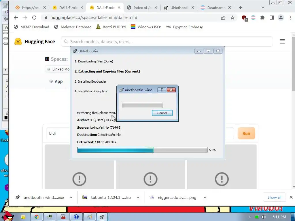Click the 5:11 PM taskbar clock
This screenshot has width=295, height=221.
279,217
